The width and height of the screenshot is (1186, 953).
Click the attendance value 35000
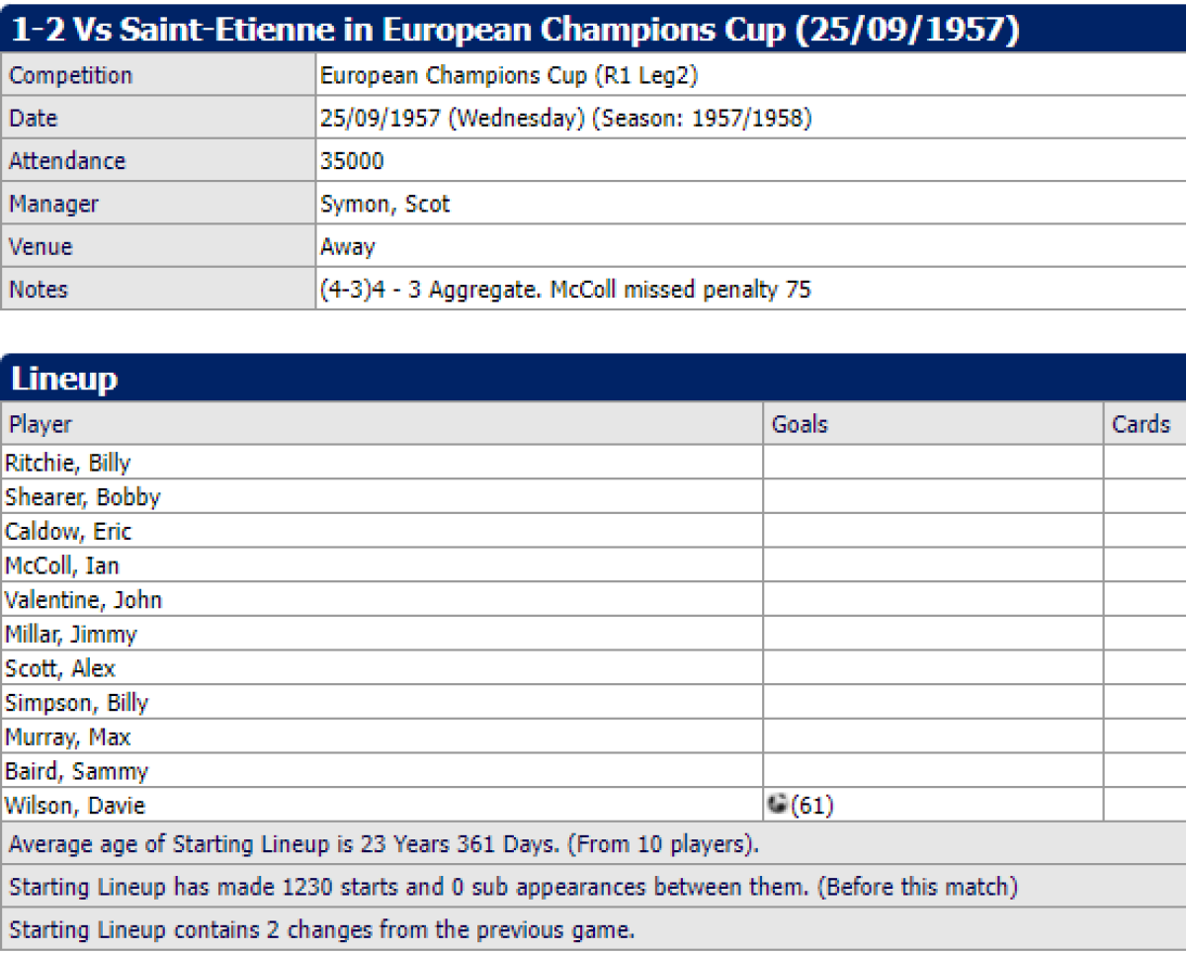352,161
